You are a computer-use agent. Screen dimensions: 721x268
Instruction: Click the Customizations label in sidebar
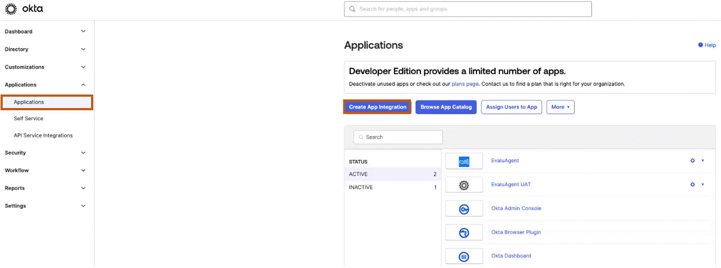pyautogui.click(x=25, y=67)
